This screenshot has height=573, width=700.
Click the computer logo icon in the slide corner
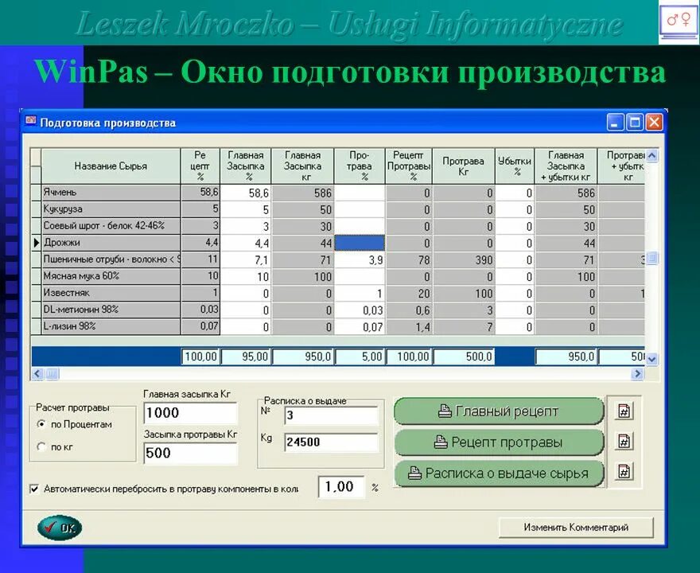point(679,22)
